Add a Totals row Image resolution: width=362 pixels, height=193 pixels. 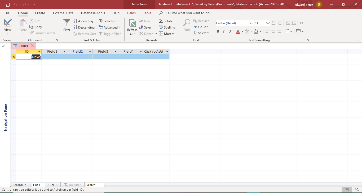[x=165, y=21]
